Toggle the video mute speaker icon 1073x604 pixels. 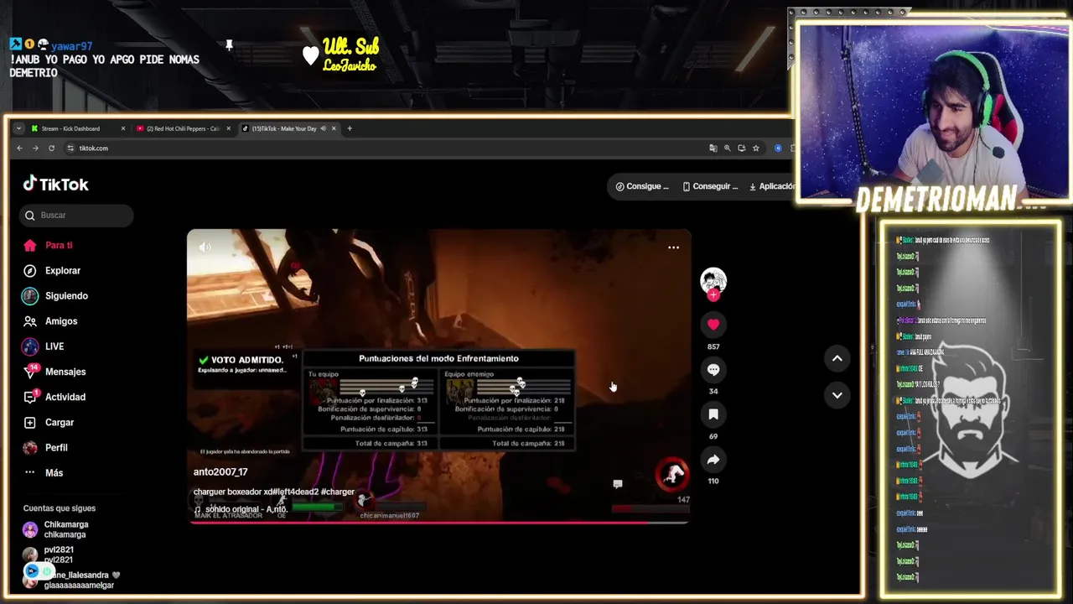click(x=205, y=247)
